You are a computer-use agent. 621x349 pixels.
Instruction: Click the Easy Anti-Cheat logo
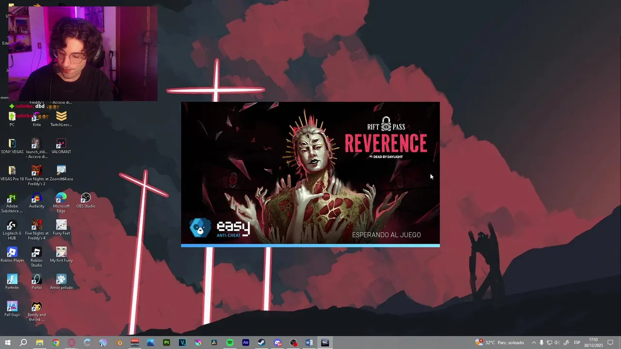coord(222,227)
